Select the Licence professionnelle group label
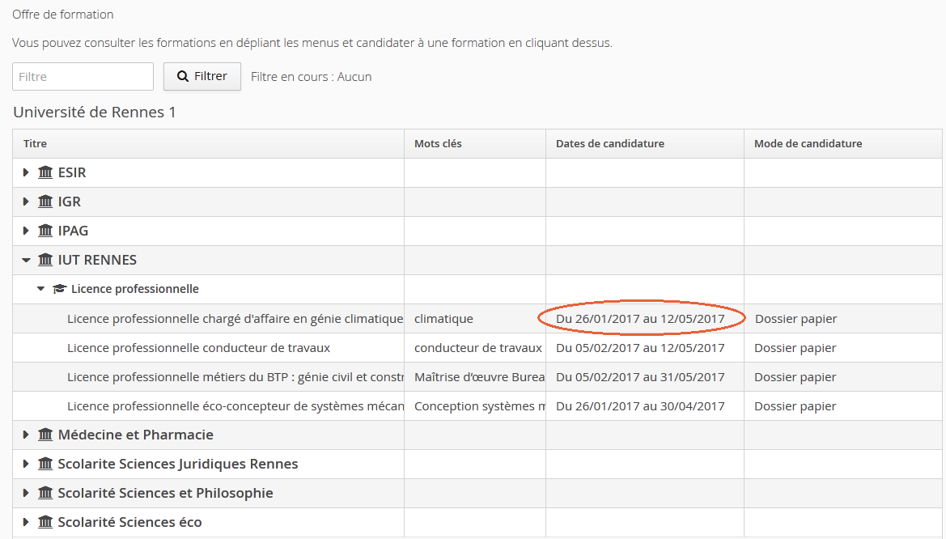Image resolution: width=946 pixels, height=539 pixels. (x=134, y=289)
